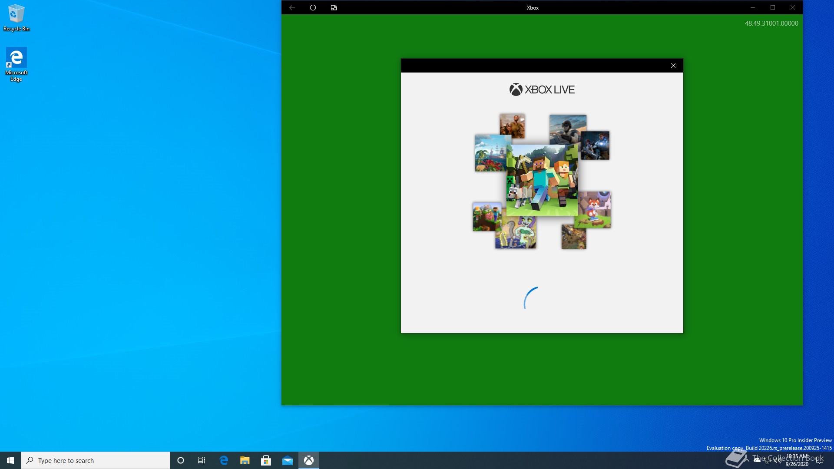The height and width of the screenshot is (469, 834).
Task: Click the central Minecraft game thumbnail
Action: tap(542, 180)
